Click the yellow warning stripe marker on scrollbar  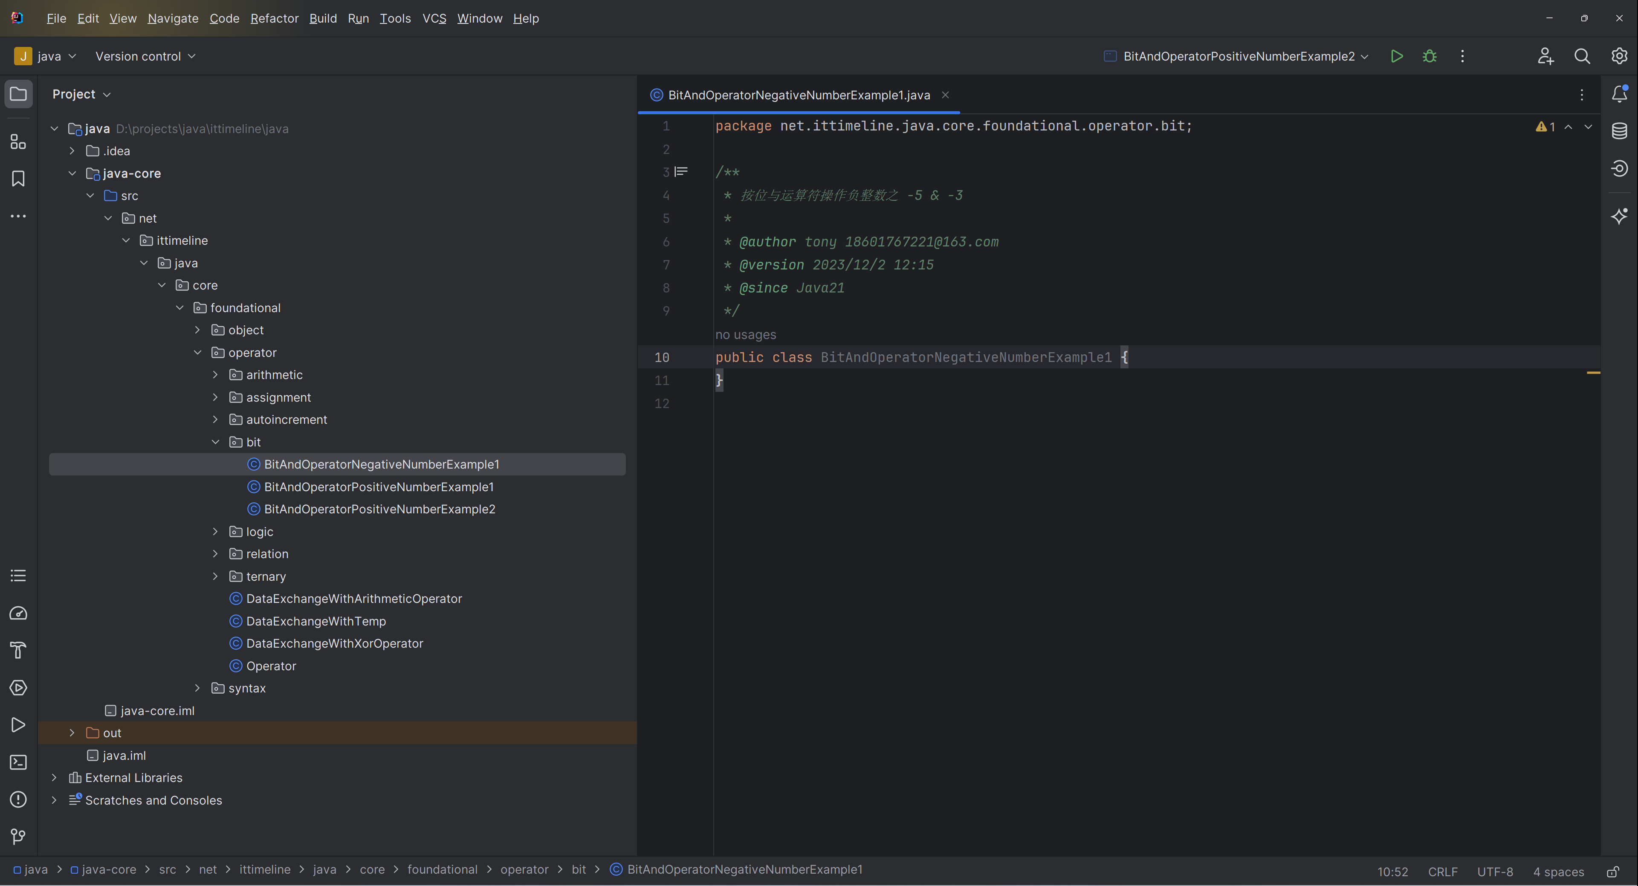(1593, 373)
